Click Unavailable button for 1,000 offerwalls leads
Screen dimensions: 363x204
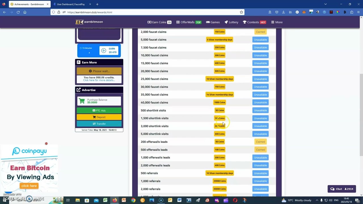260,158
